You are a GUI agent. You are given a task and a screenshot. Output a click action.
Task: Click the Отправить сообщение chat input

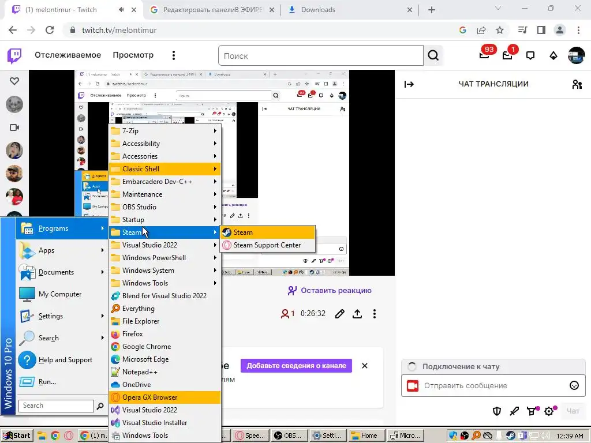494,385
